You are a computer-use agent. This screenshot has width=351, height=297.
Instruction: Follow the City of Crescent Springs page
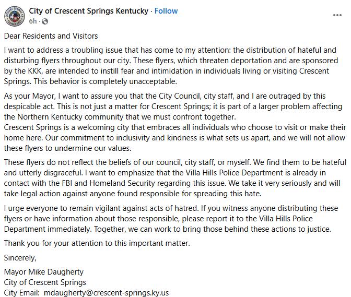click(166, 10)
